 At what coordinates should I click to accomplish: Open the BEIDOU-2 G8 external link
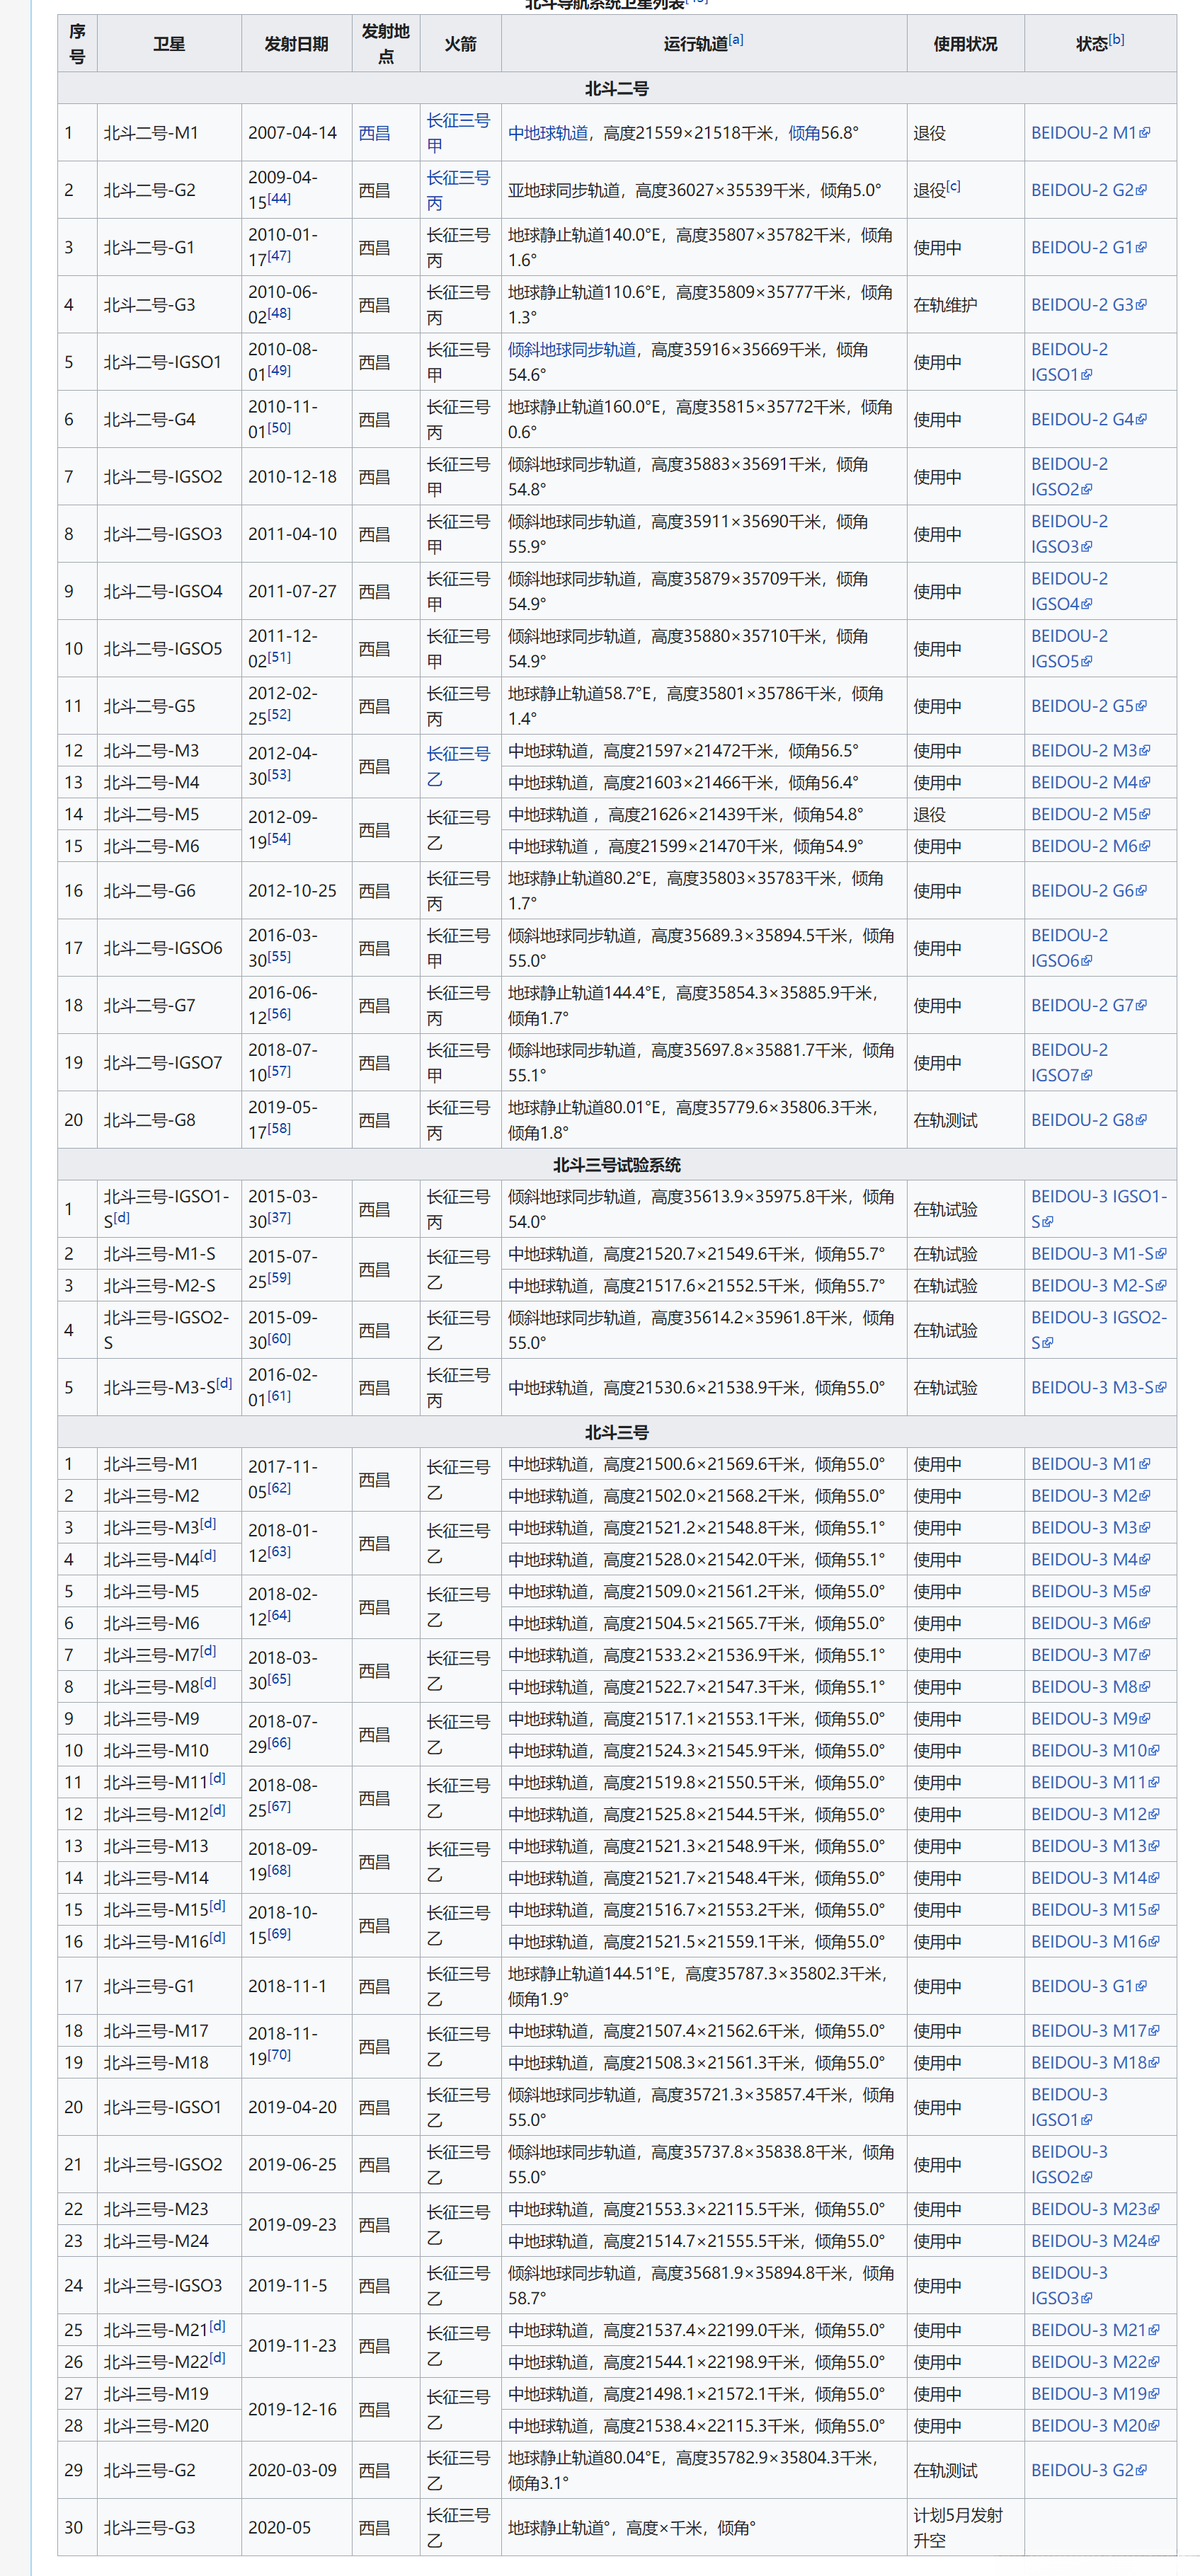(1089, 1120)
